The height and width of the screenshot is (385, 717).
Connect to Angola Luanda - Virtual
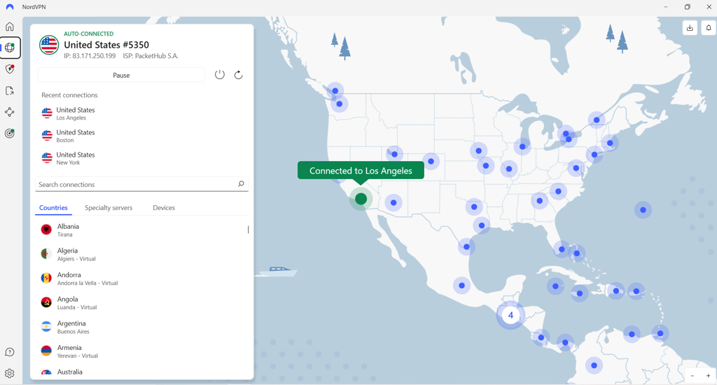(x=141, y=302)
